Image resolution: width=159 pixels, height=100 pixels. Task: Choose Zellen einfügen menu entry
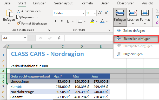136,31
